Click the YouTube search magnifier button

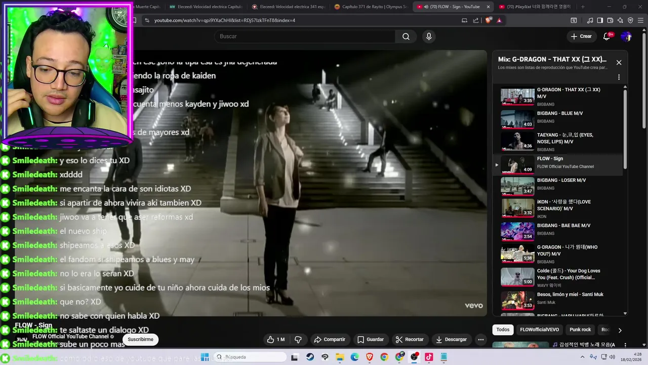point(406,36)
